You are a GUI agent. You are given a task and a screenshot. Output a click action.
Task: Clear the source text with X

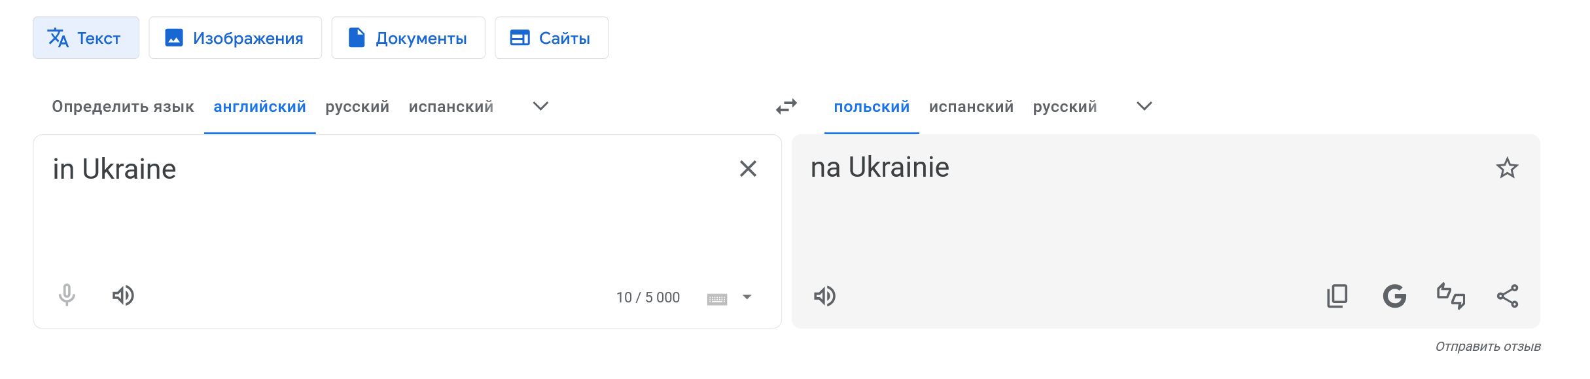tap(748, 169)
